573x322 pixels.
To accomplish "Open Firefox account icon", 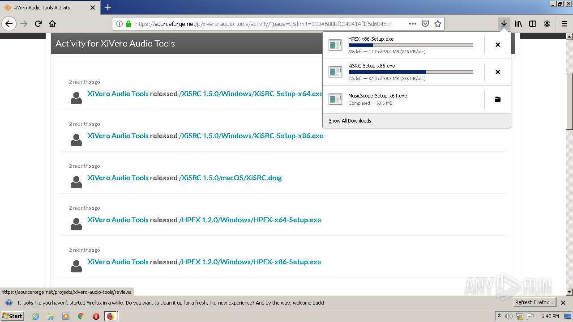I will pos(547,24).
